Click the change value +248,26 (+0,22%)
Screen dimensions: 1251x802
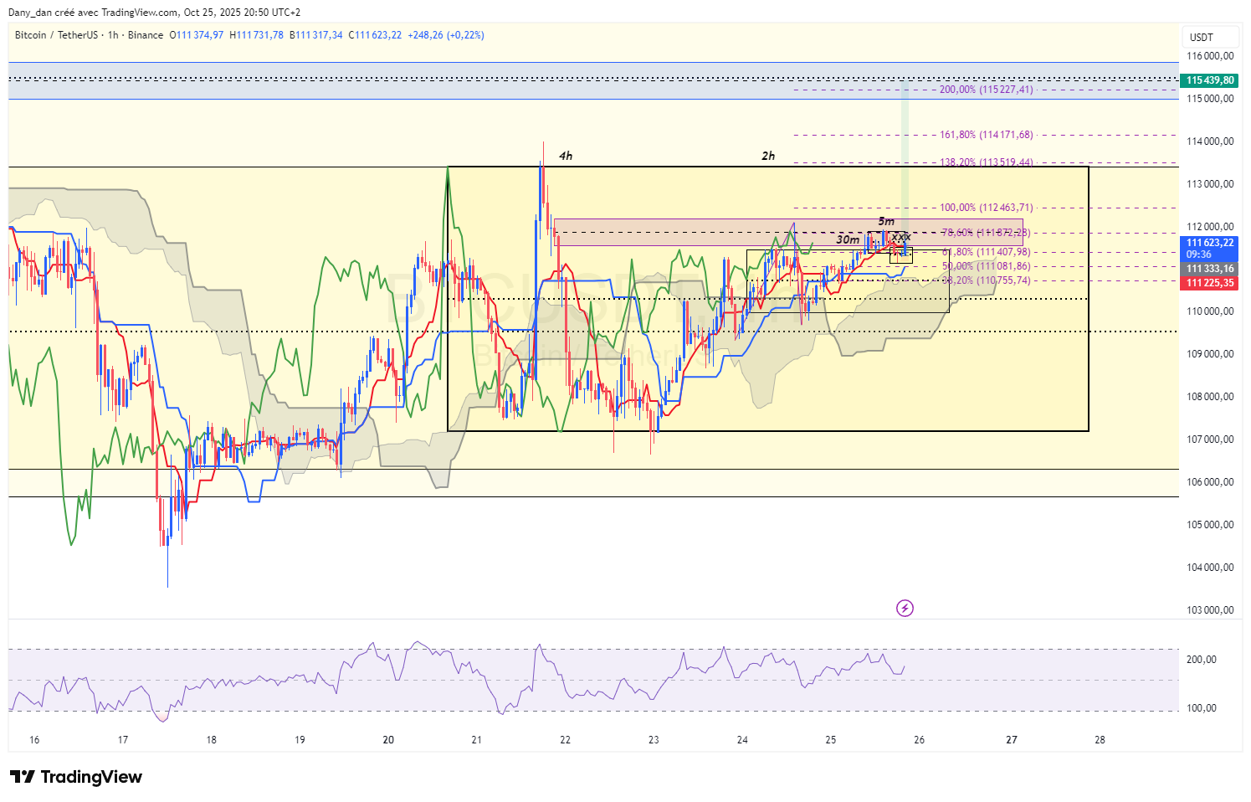(x=446, y=35)
